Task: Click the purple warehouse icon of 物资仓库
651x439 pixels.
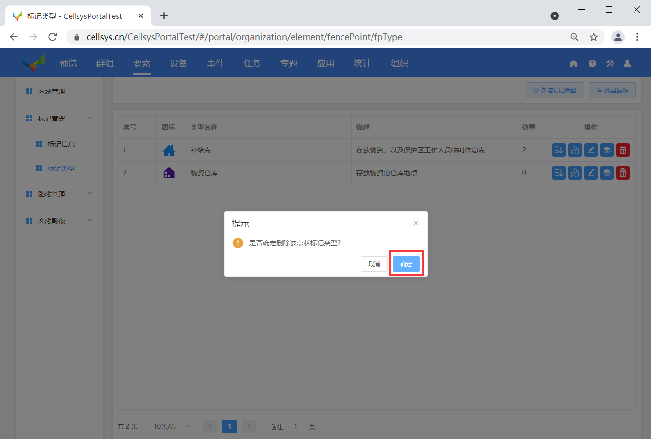Action: (169, 173)
